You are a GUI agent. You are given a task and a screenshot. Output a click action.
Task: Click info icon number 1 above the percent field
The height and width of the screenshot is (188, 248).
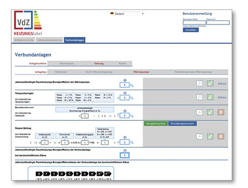pyautogui.click(x=125, y=80)
